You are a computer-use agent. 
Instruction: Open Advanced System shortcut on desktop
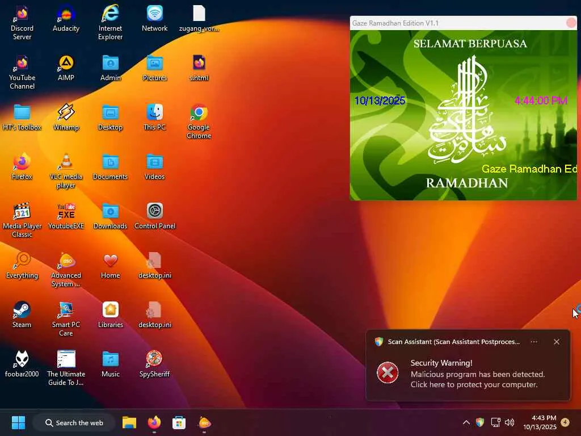click(66, 269)
